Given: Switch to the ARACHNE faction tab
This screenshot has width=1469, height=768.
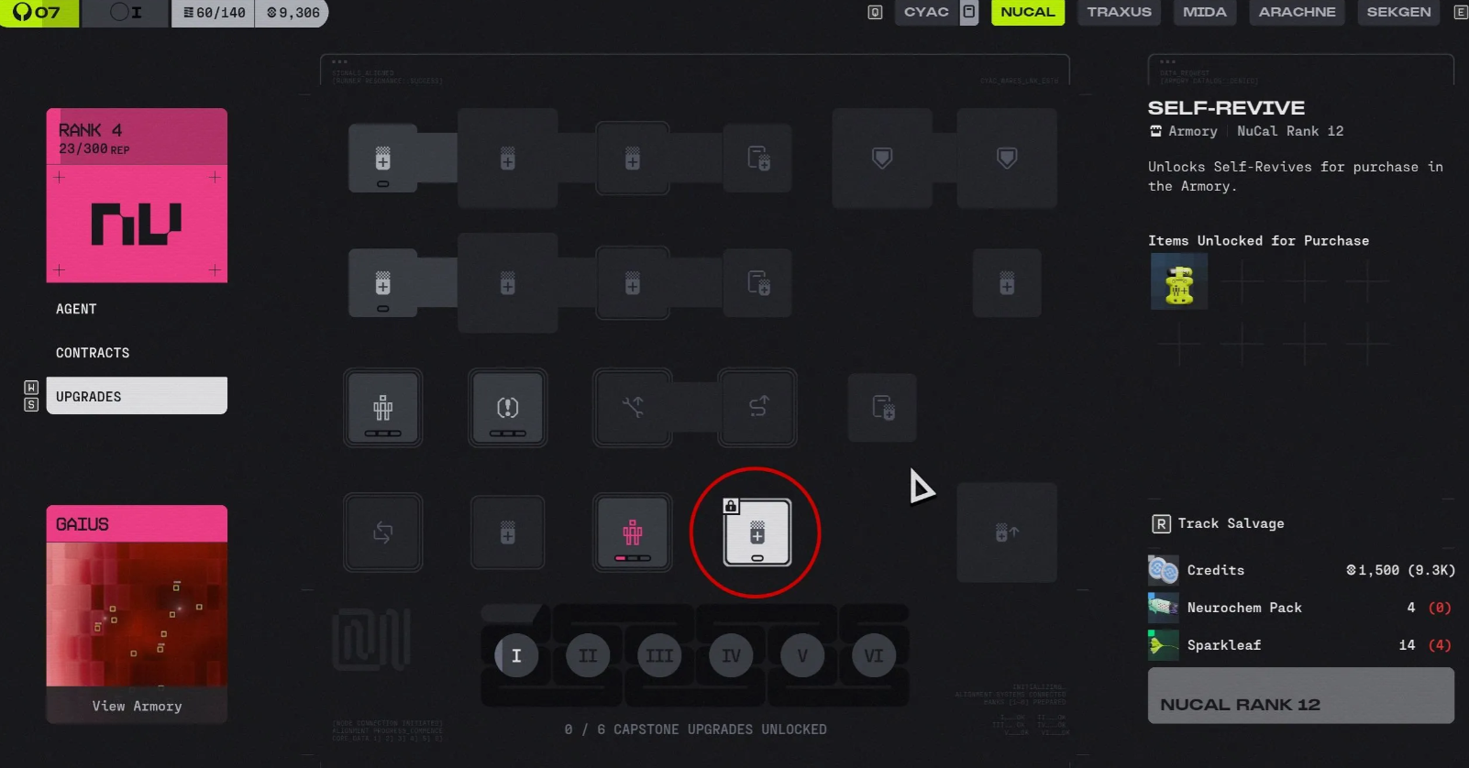Looking at the screenshot, I should (x=1297, y=12).
